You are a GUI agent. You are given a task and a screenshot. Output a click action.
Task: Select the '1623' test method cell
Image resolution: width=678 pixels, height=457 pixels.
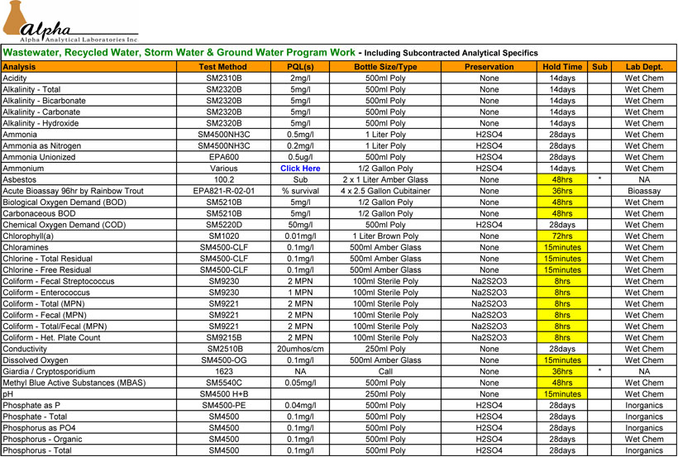tap(223, 371)
